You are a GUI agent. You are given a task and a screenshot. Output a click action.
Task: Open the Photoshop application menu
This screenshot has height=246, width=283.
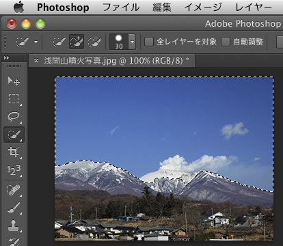pos(63,8)
